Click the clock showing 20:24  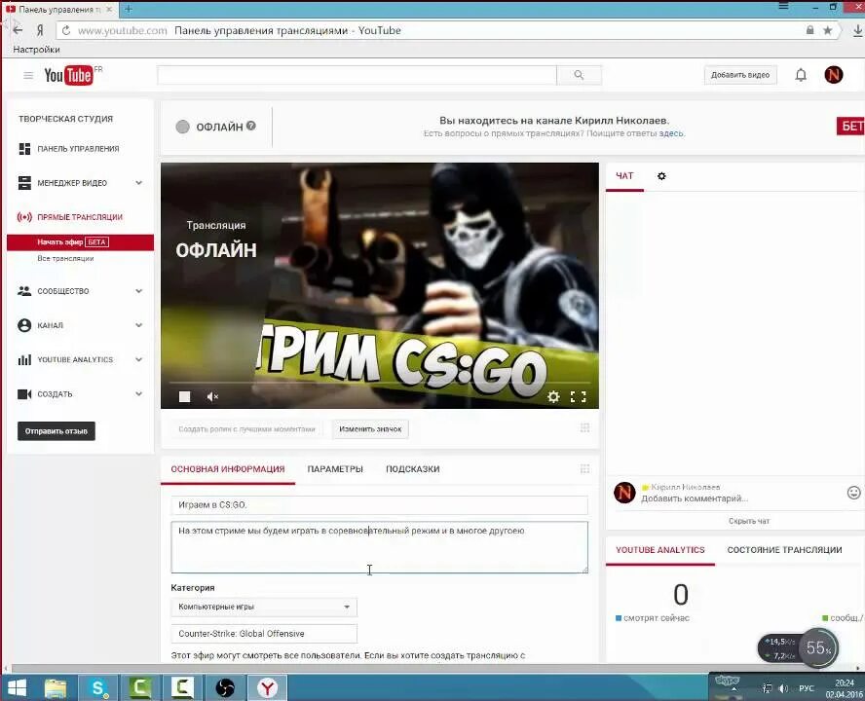844,683
